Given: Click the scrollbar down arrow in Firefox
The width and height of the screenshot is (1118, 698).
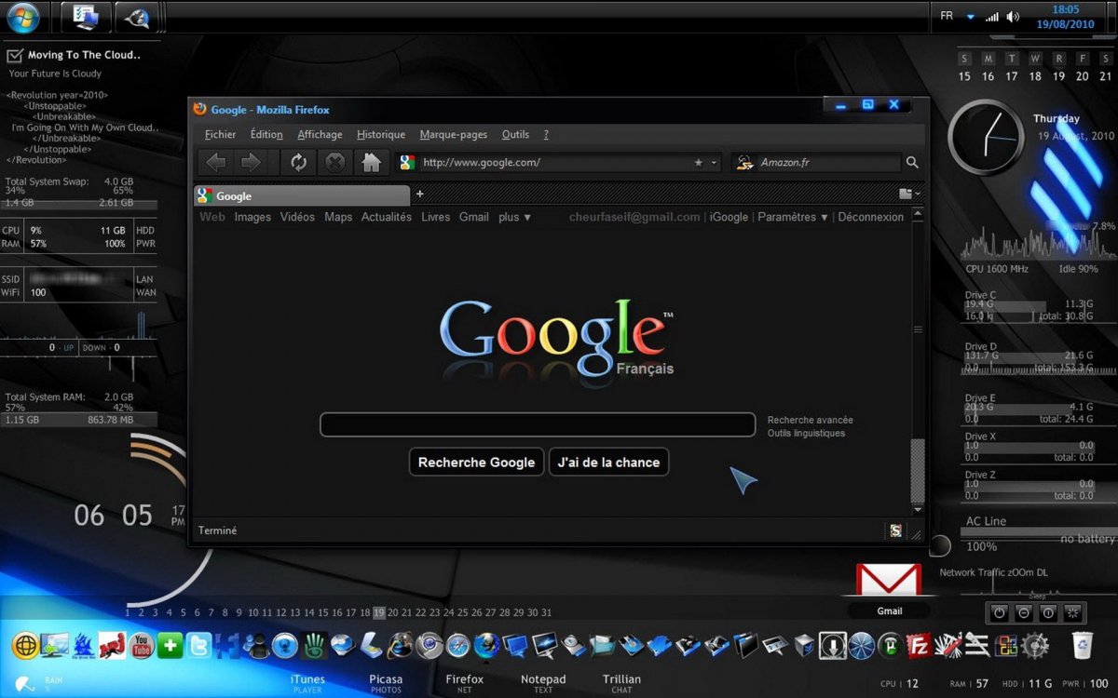Looking at the screenshot, I should [x=918, y=510].
